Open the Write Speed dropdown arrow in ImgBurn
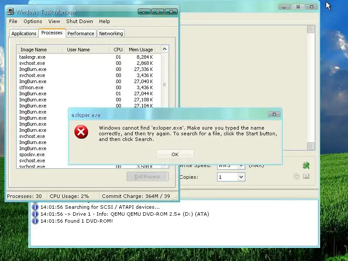 (x=241, y=166)
